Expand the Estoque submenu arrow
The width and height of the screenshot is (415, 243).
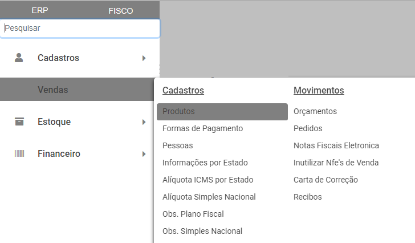[x=144, y=121]
